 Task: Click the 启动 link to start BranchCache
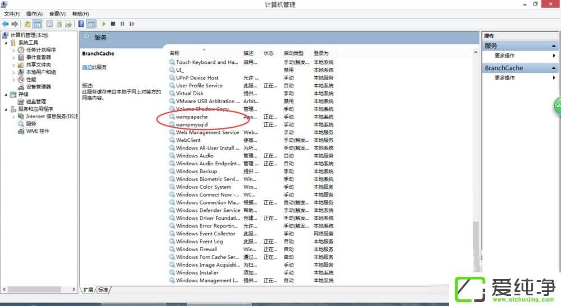click(87, 67)
